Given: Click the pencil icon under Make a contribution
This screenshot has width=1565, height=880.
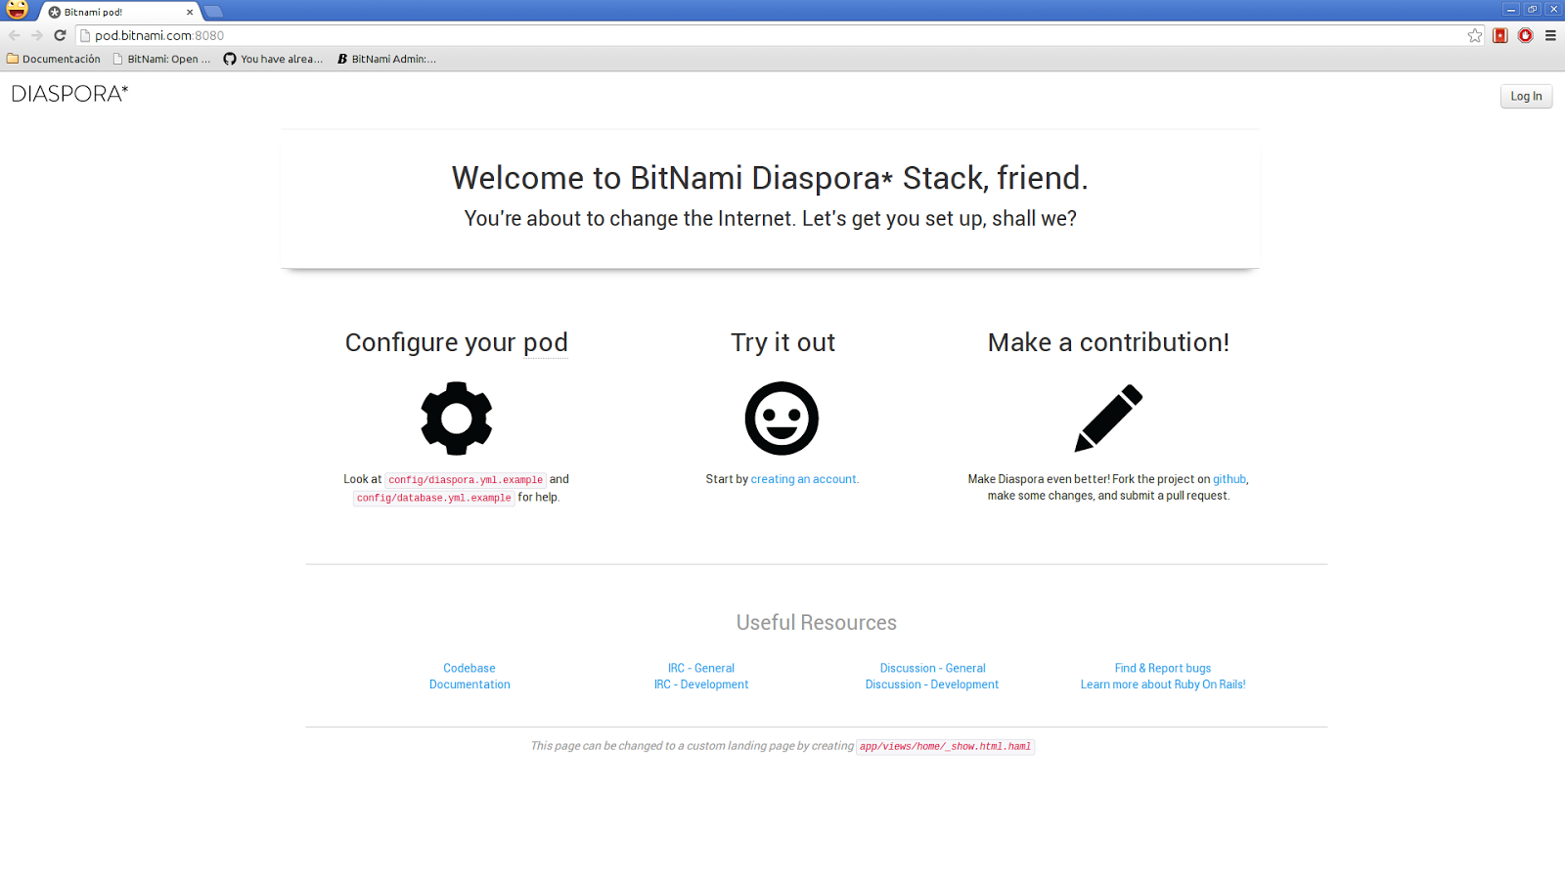Looking at the screenshot, I should (x=1108, y=418).
